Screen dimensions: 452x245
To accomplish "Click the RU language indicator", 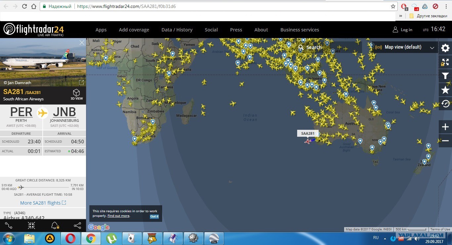I will (376, 238).
